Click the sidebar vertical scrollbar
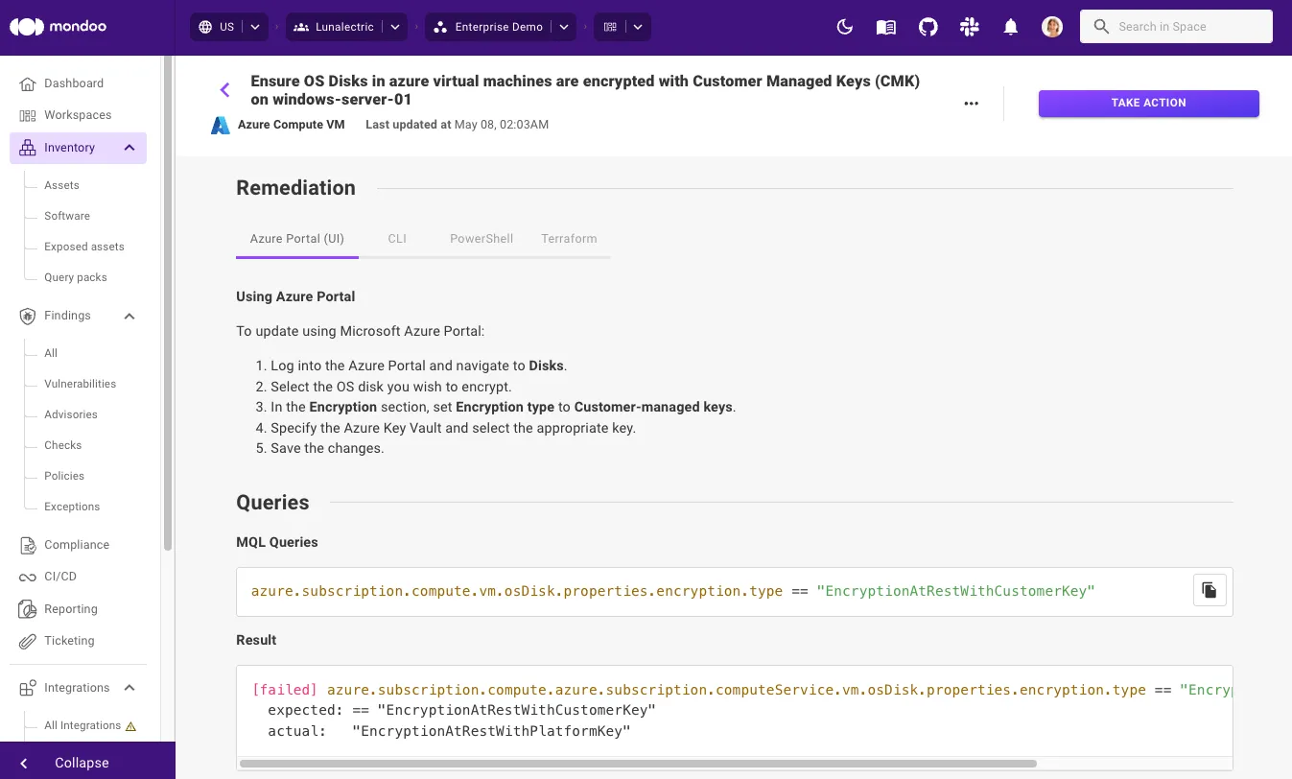This screenshot has height=779, width=1292. [168, 302]
